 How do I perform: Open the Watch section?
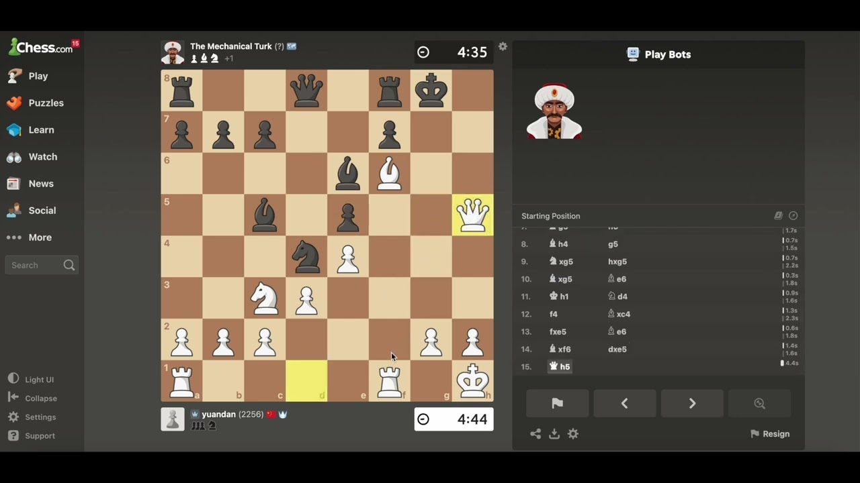click(x=32, y=157)
